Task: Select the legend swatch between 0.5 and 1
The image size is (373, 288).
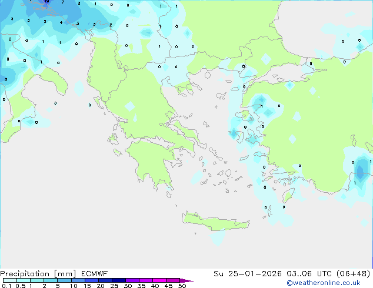Action: tap(24, 280)
